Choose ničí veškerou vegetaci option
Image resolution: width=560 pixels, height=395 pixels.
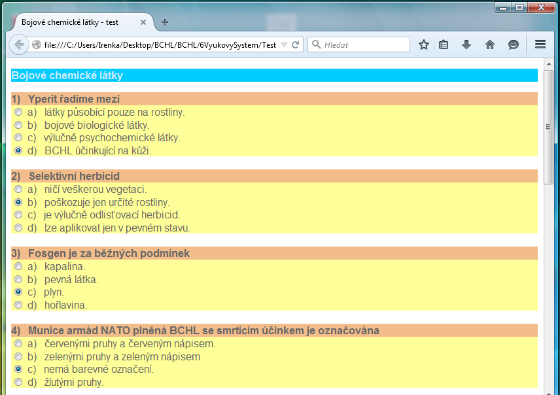tap(18, 189)
